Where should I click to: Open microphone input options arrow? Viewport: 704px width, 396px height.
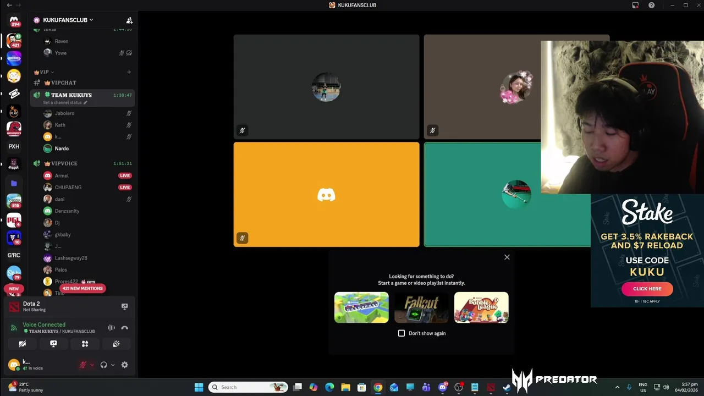click(92, 365)
